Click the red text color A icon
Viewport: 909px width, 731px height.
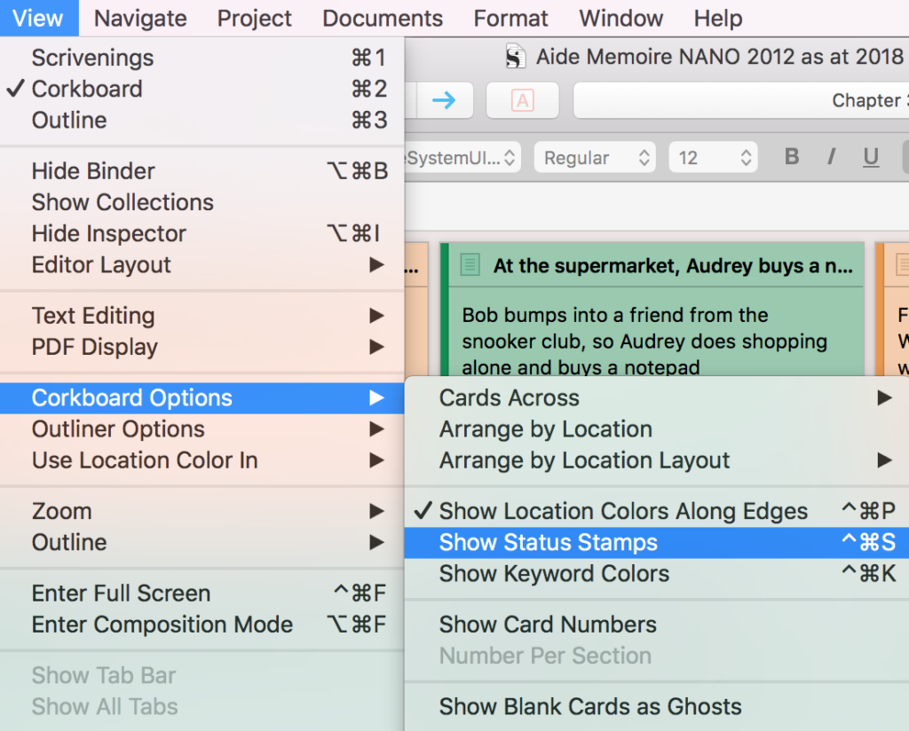pyautogui.click(x=522, y=100)
